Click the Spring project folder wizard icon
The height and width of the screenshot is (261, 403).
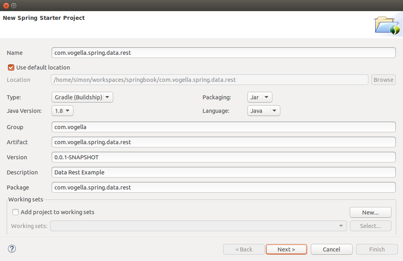click(387, 26)
